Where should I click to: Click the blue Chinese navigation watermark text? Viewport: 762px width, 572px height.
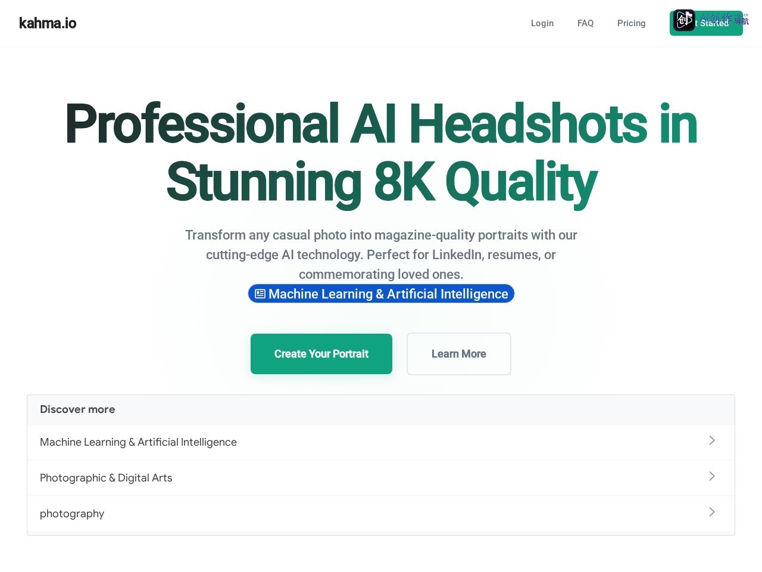pos(723,19)
